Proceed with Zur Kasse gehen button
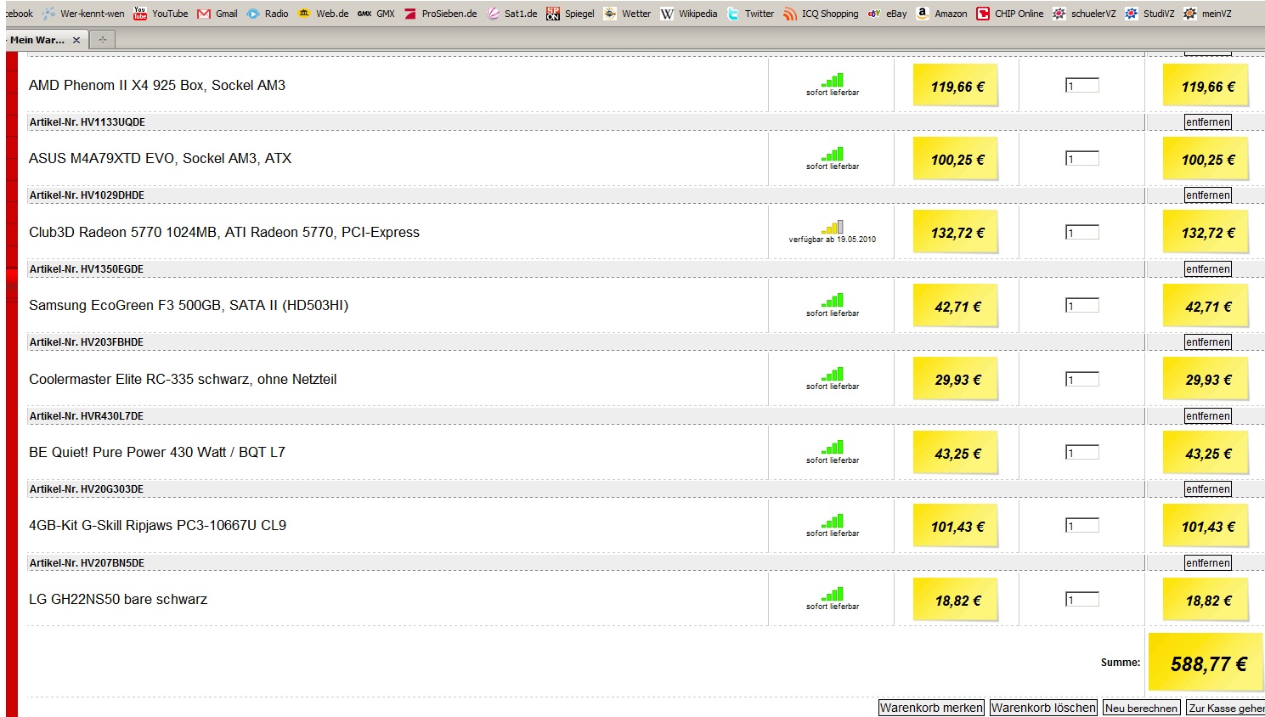The height and width of the screenshot is (717, 1265). click(1226, 708)
